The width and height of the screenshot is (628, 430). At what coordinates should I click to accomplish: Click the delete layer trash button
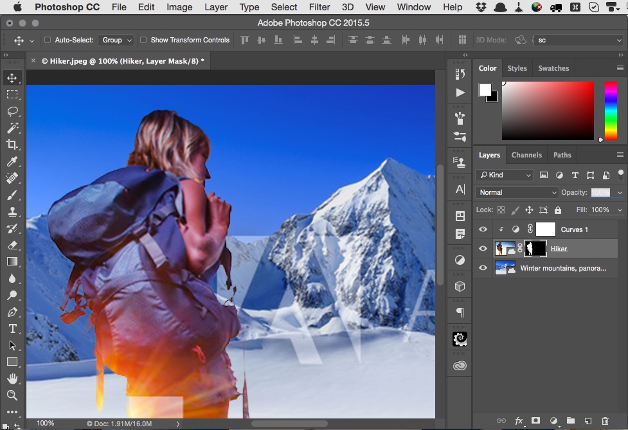pos(605,421)
